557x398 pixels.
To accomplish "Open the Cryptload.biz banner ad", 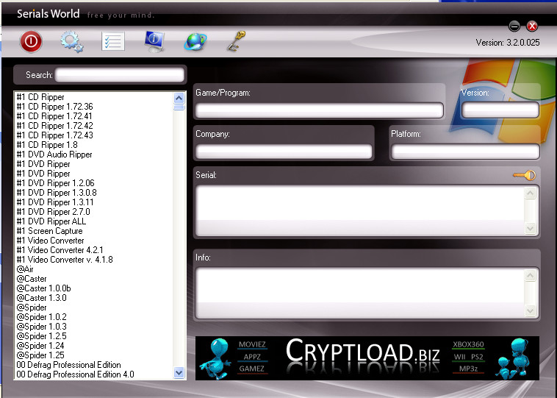I will [x=367, y=358].
